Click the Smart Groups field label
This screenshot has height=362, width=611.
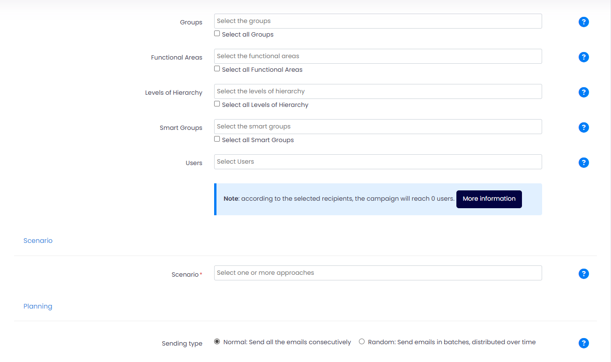(x=181, y=128)
